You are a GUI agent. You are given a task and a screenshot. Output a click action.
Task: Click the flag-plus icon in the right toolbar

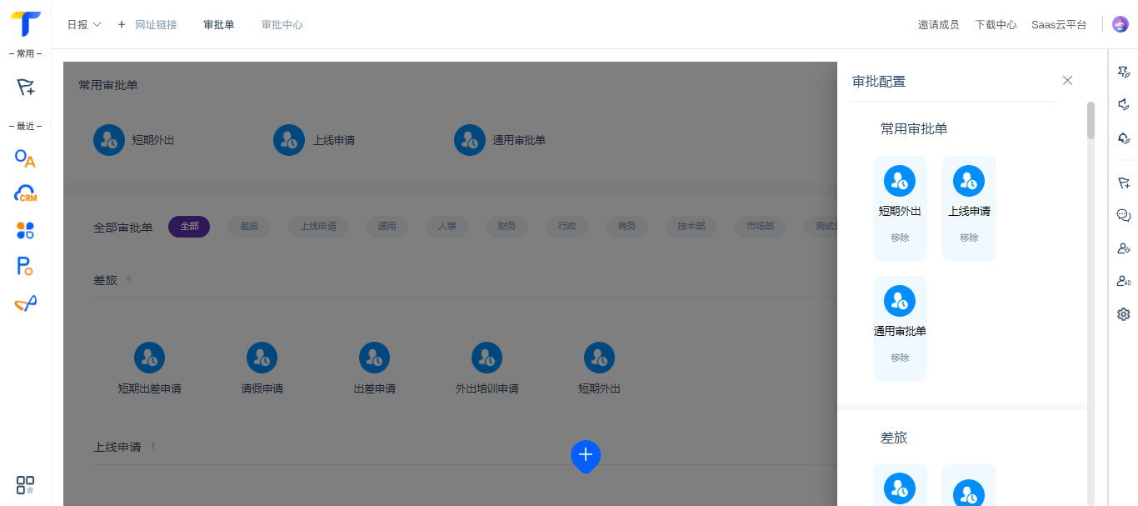coord(1123,183)
